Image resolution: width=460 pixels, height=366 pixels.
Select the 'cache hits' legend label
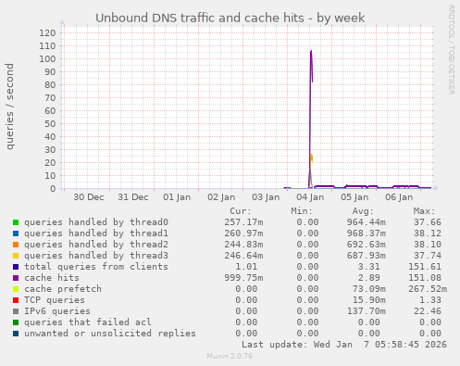coord(52,278)
